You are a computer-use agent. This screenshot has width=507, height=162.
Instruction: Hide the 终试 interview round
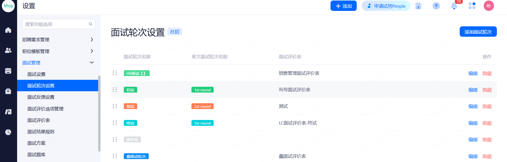(x=487, y=123)
